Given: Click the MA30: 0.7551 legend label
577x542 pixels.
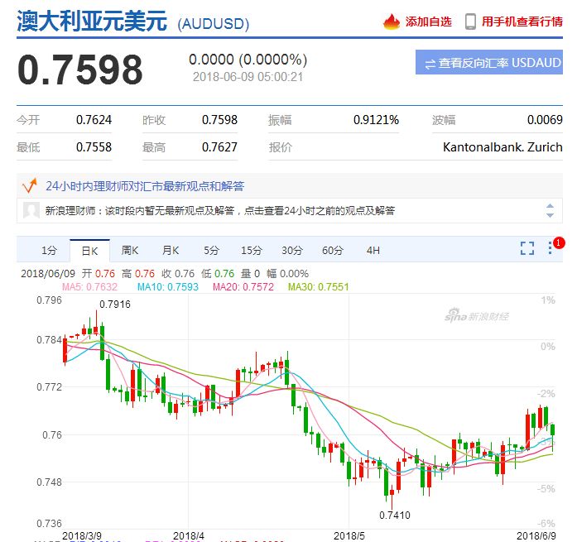Looking at the screenshot, I should click(319, 287).
